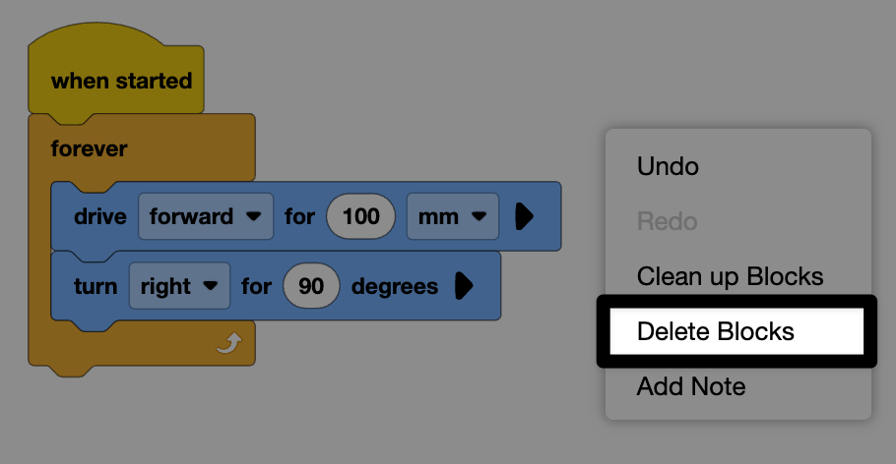Click "Add Note" in the context menu

click(x=691, y=386)
